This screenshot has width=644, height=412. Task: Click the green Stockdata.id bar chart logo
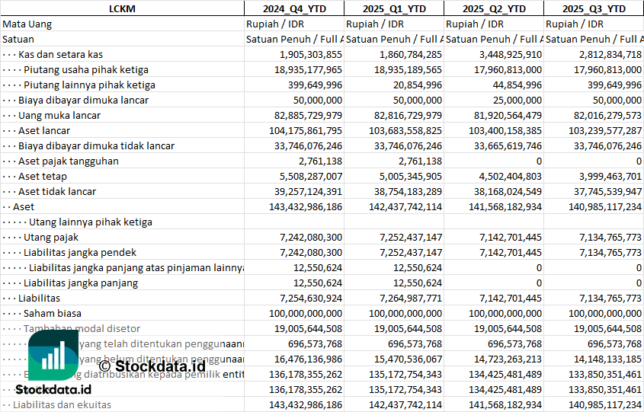coord(52,355)
